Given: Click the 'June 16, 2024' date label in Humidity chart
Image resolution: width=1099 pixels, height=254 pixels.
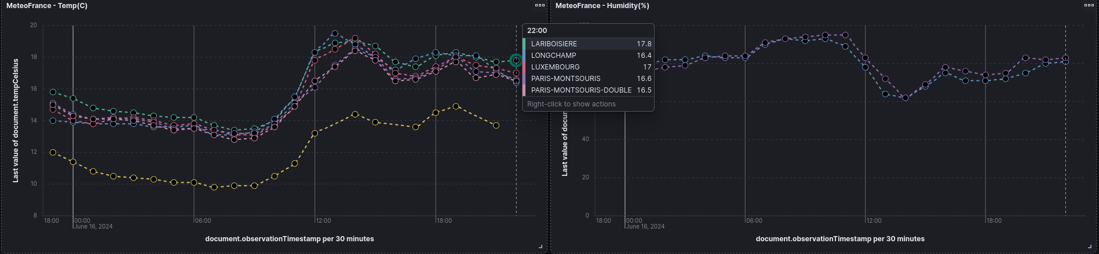Looking at the screenshot, I should (x=645, y=226).
